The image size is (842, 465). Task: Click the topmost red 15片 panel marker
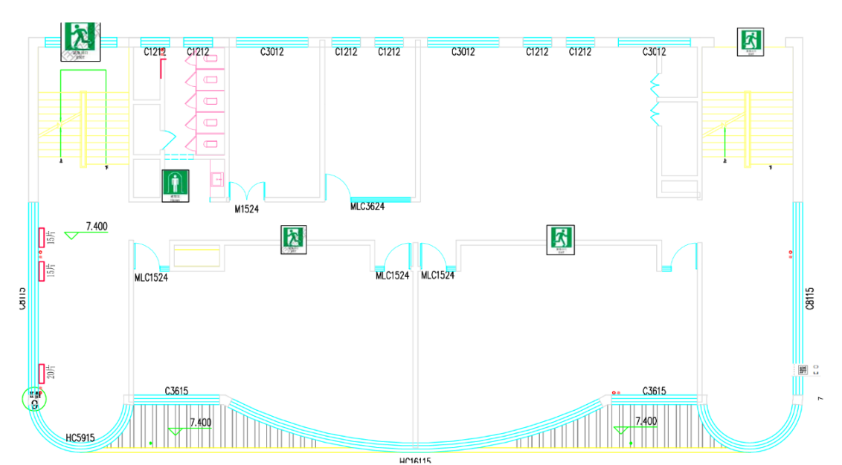click(42, 237)
